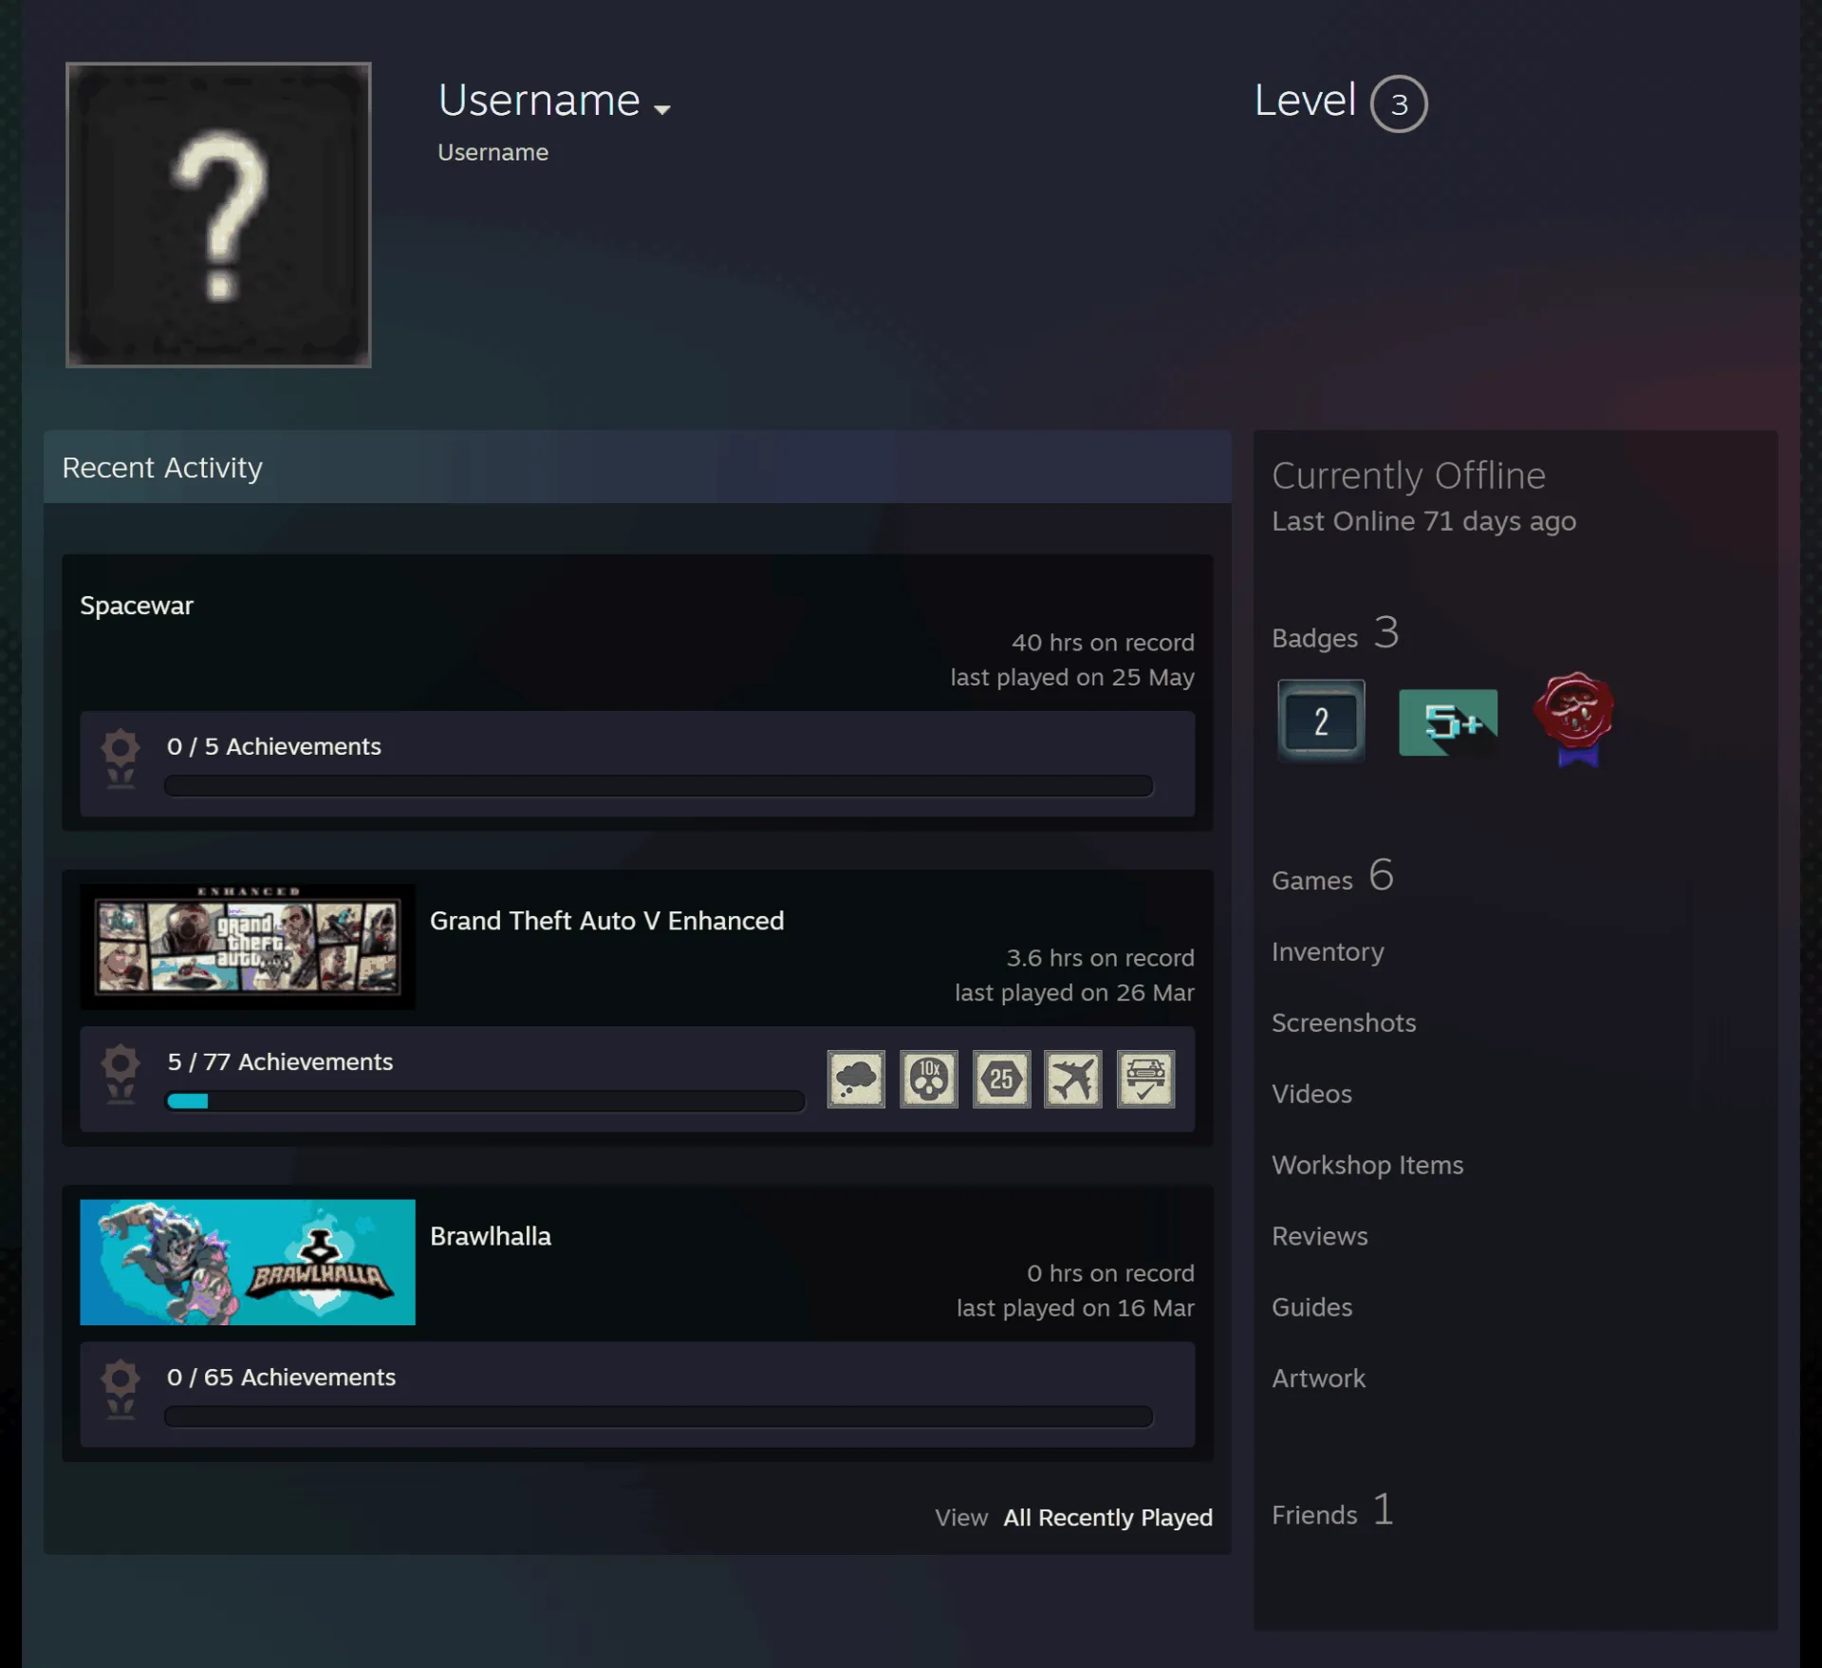Open the level 2 badge icon
This screenshot has width=1822, height=1668.
point(1321,721)
